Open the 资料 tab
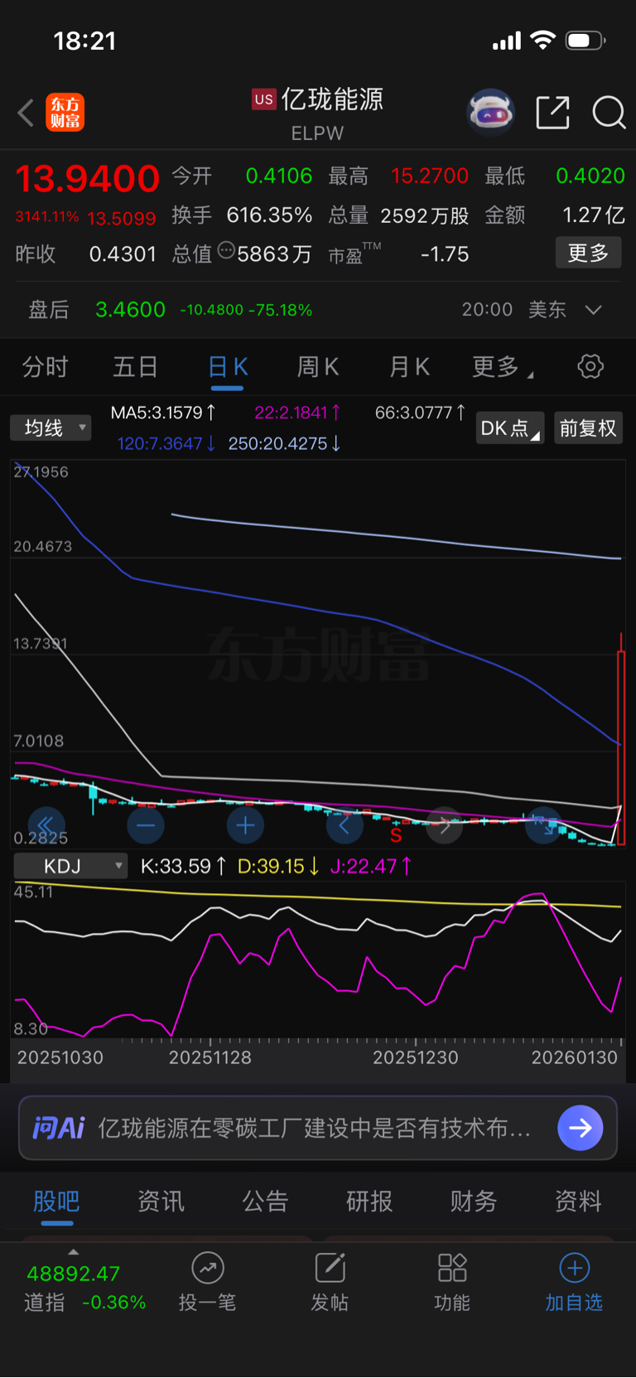The image size is (636, 1378). 578,1201
